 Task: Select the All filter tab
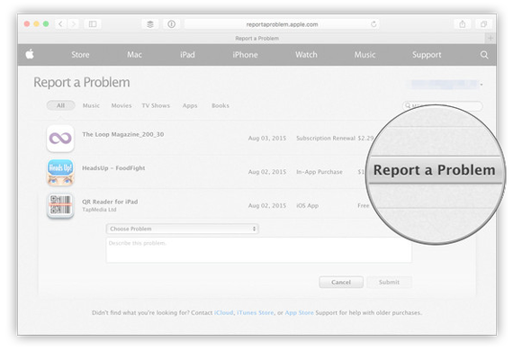tap(61, 105)
